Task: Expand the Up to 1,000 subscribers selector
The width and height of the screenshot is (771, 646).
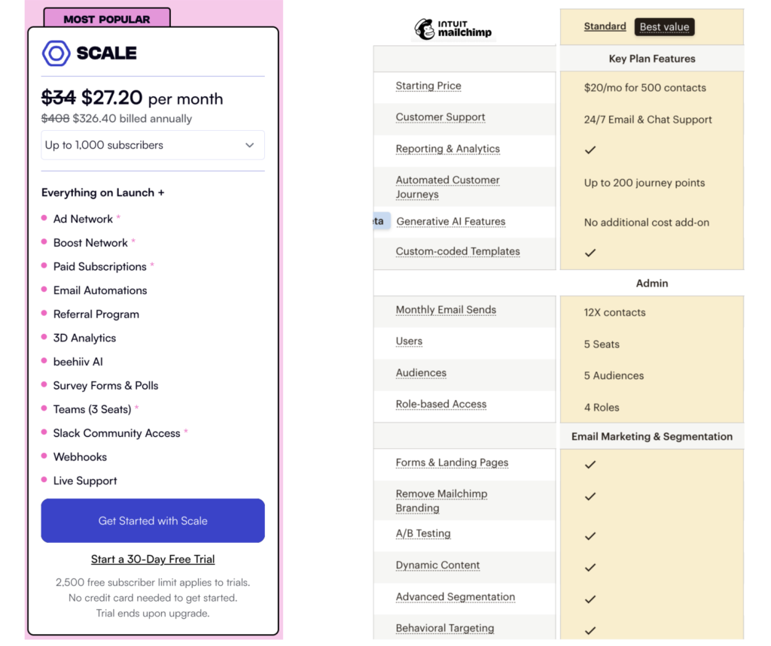Action: [x=153, y=144]
